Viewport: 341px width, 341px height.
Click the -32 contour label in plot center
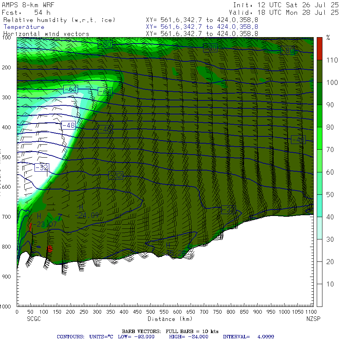[x=116, y=175]
